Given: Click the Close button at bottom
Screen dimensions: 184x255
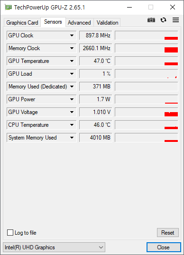Looking at the screenshot, I should point(164,247).
